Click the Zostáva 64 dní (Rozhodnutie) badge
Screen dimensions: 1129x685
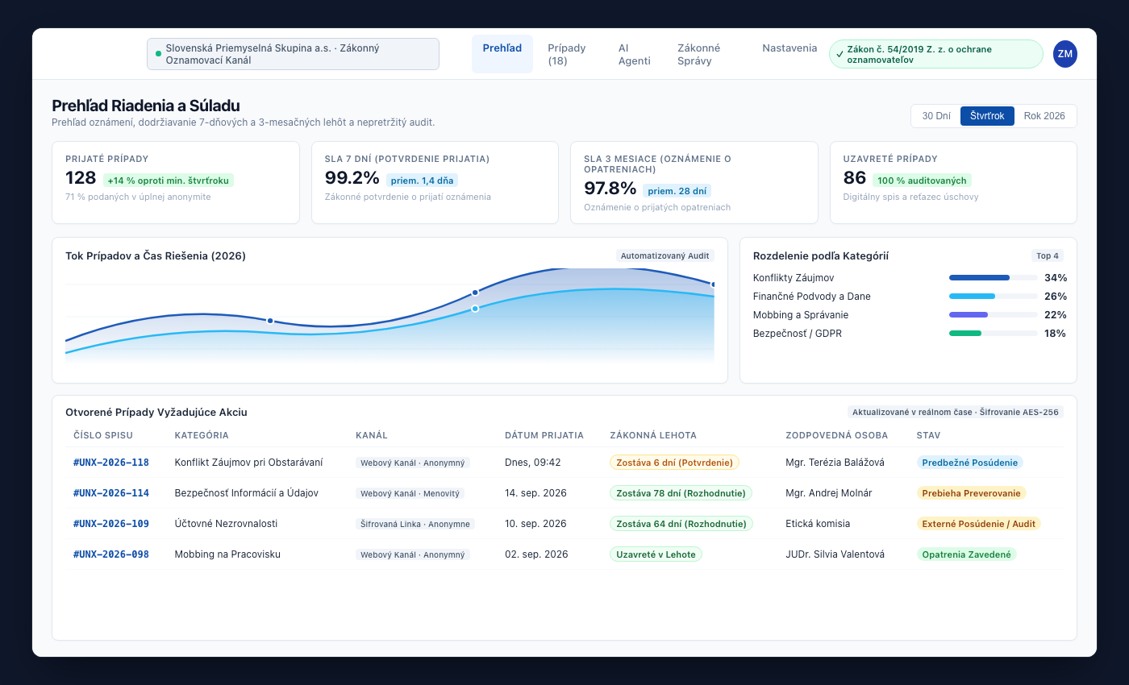tap(681, 524)
